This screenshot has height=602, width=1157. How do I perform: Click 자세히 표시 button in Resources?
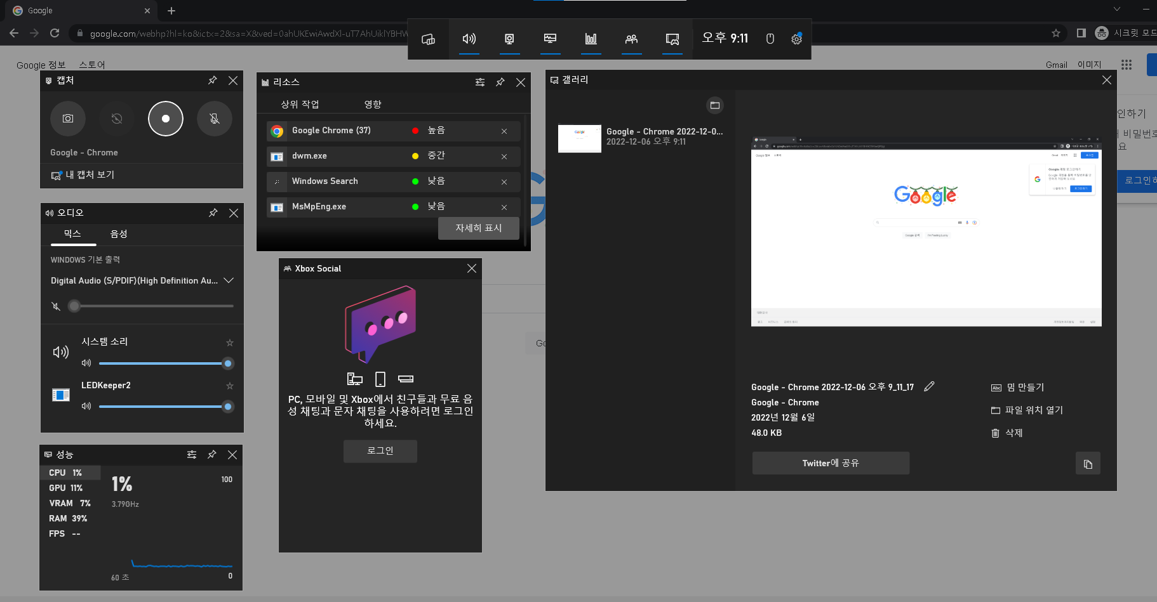click(x=479, y=228)
